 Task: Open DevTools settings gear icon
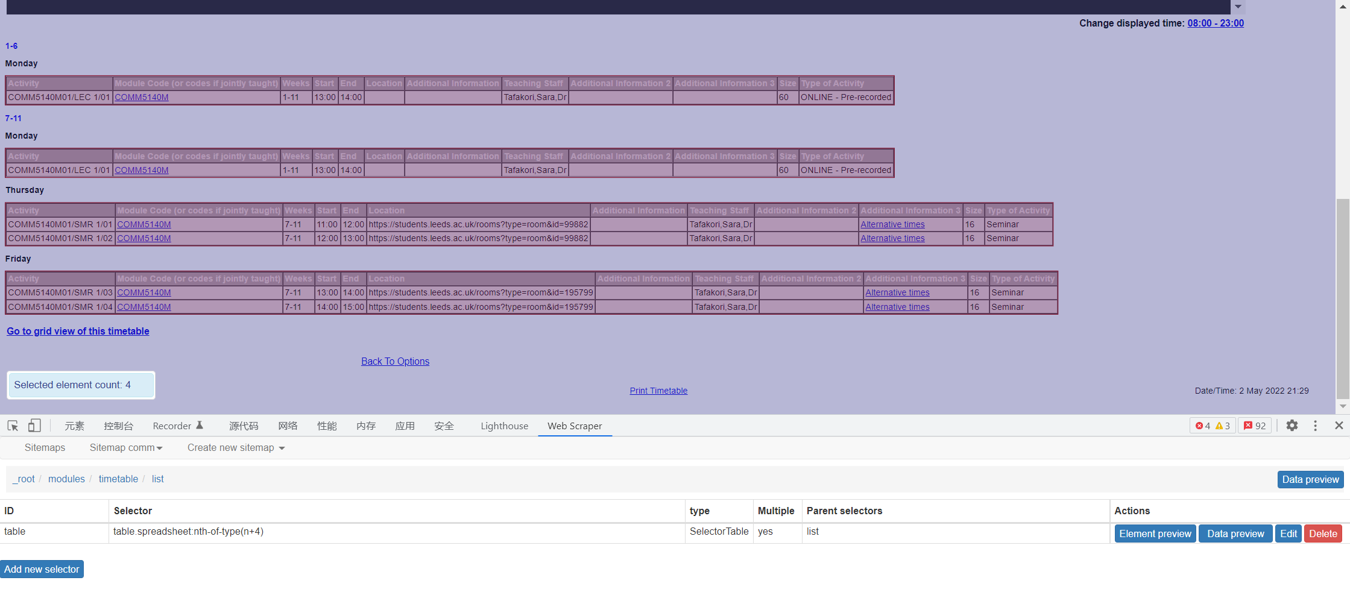(x=1292, y=426)
